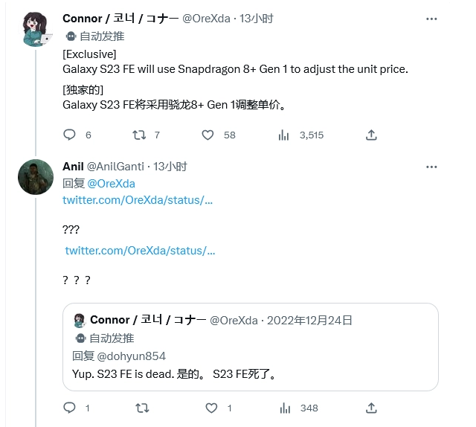This screenshot has height=427, width=476.
Task: Open Connor's profile avatar
Action: (x=36, y=29)
